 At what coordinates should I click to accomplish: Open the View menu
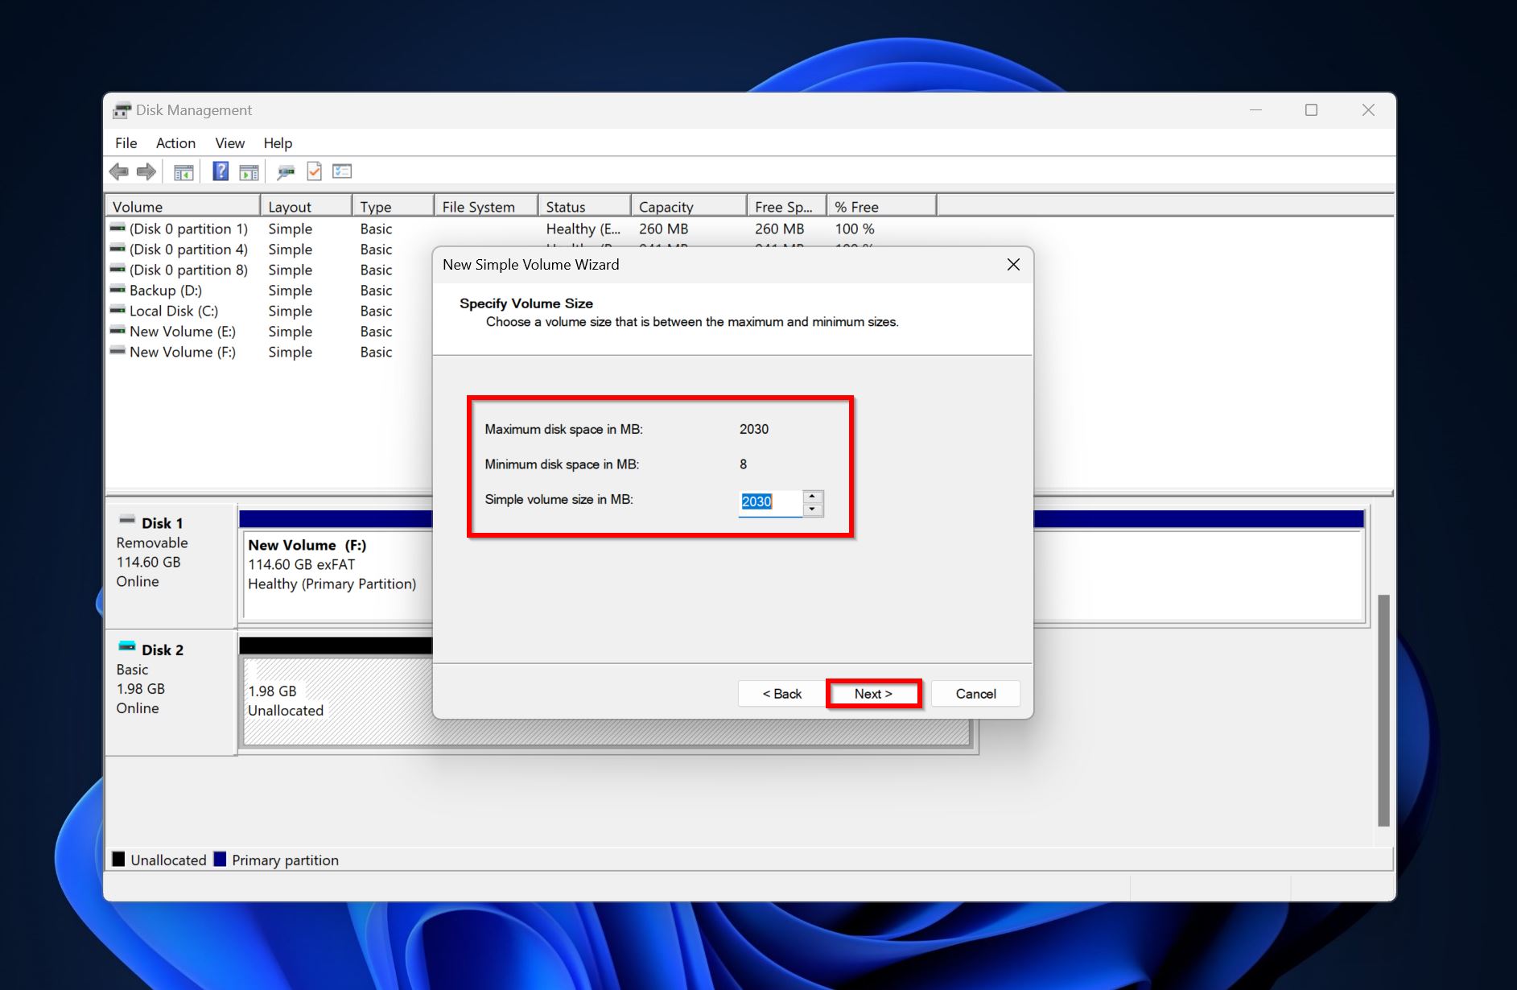pos(229,143)
